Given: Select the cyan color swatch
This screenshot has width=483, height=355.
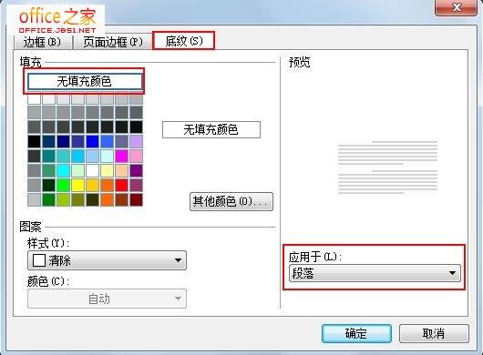Looking at the screenshot, I should click(x=64, y=171).
